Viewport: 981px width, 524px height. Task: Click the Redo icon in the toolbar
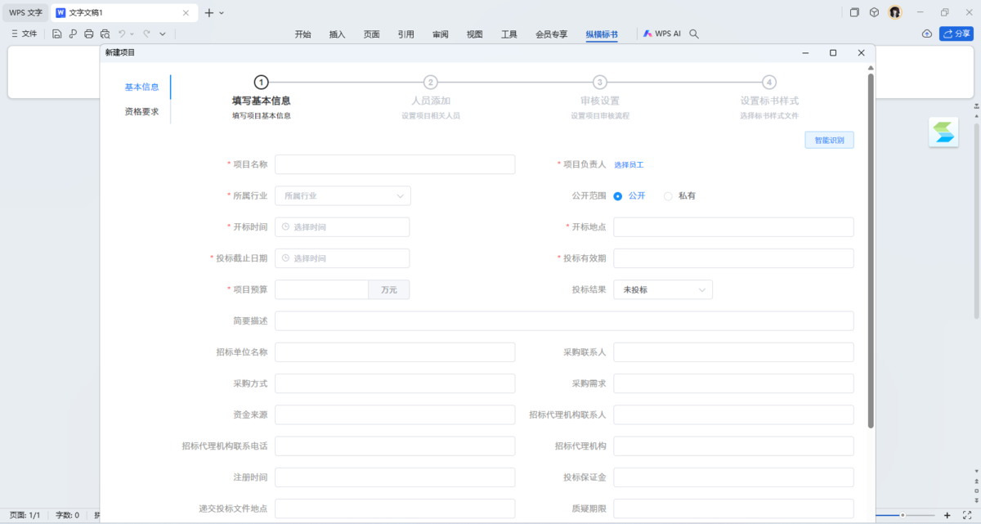tap(147, 34)
